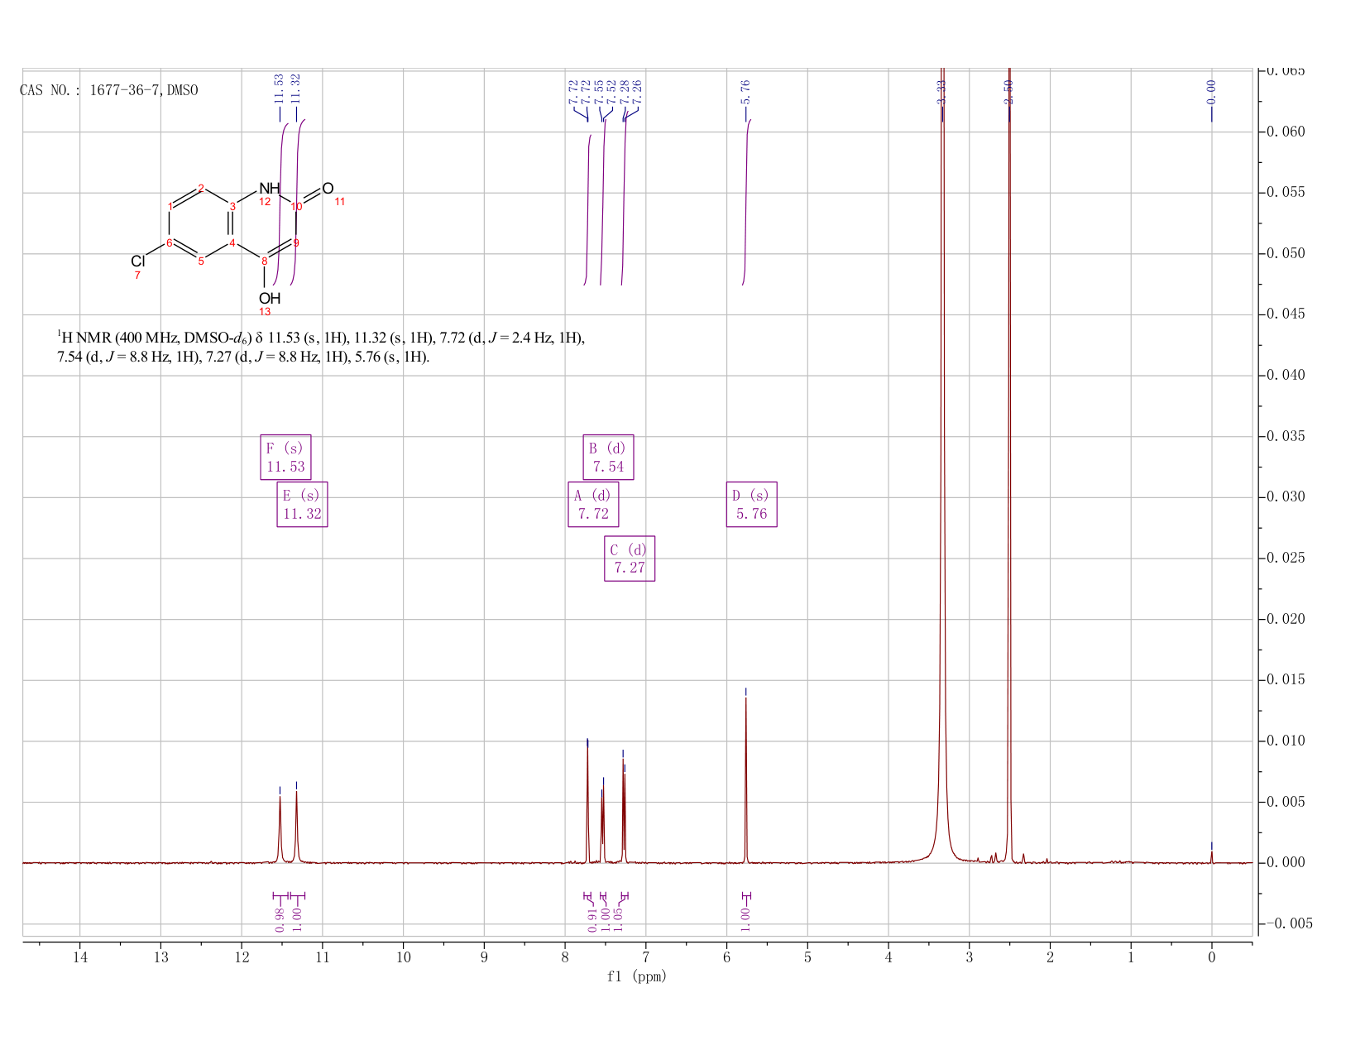This screenshot has width=1365, height=1055.
Task: Click the 7.26 peak label at top
Action: (637, 91)
